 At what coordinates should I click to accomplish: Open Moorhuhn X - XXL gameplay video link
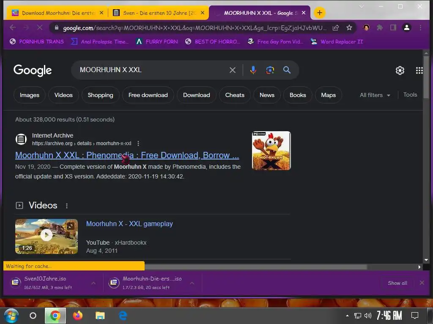129,224
